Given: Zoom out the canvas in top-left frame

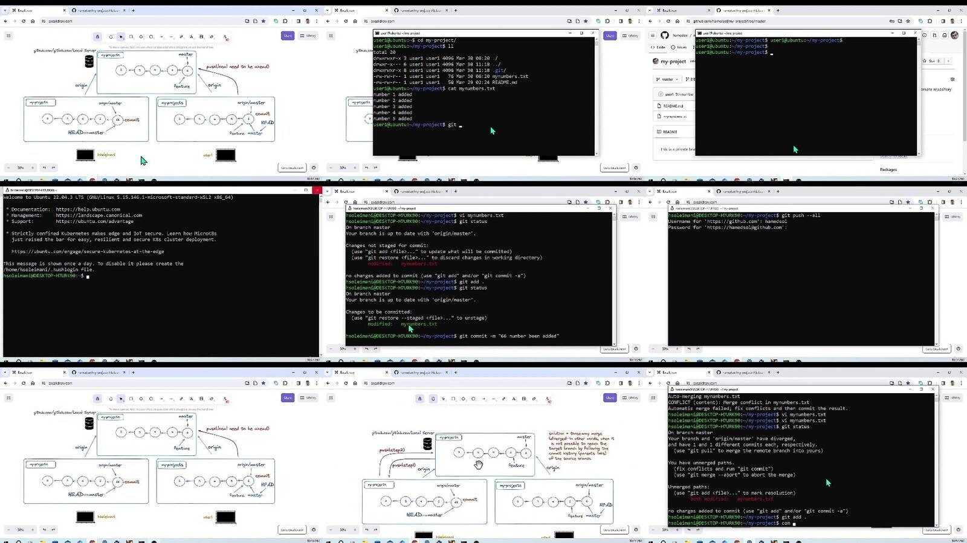Looking at the screenshot, I should [x=8, y=168].
